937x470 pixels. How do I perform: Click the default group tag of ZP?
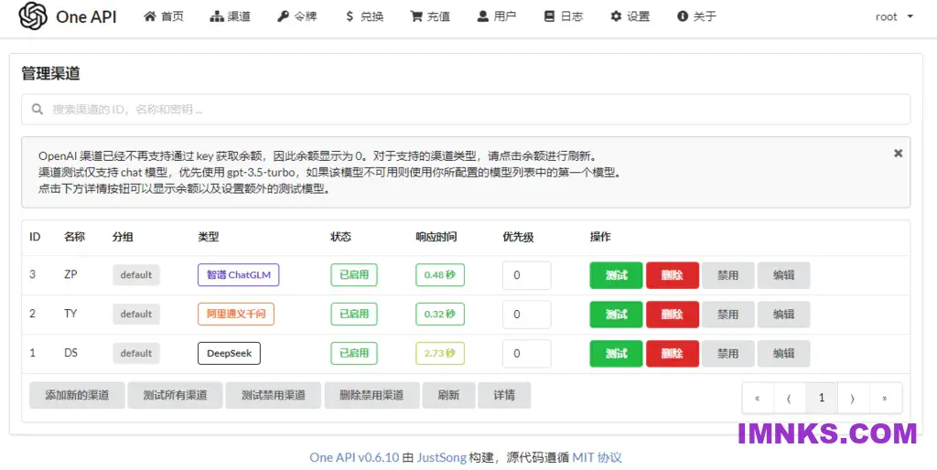click(x=136, y=275)
